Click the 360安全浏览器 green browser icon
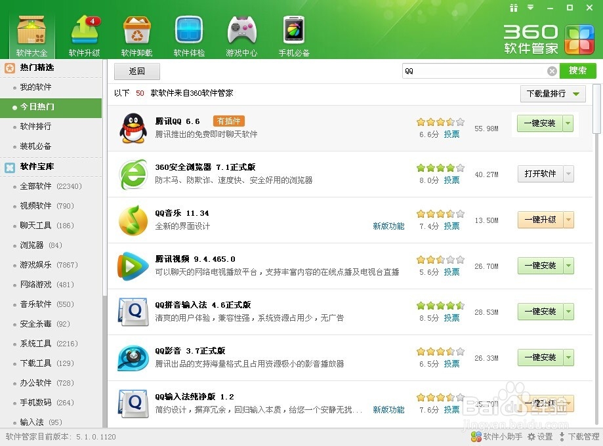The height and width of the screenshot is (446, 603). coord(133,174)
